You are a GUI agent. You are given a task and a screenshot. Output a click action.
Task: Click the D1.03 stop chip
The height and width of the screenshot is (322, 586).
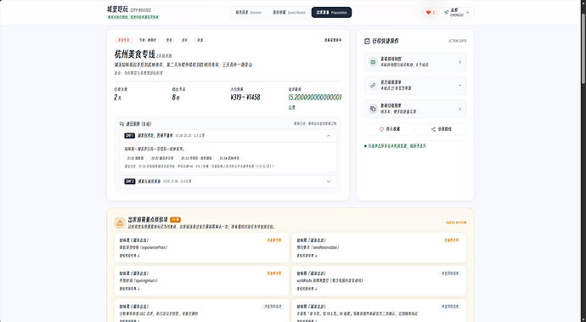196,158
